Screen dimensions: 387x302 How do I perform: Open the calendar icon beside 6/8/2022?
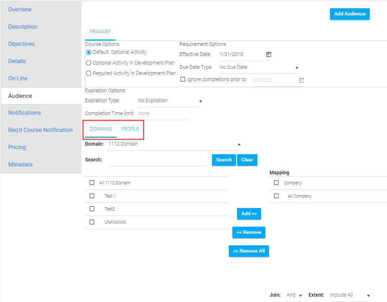[301, 80]
